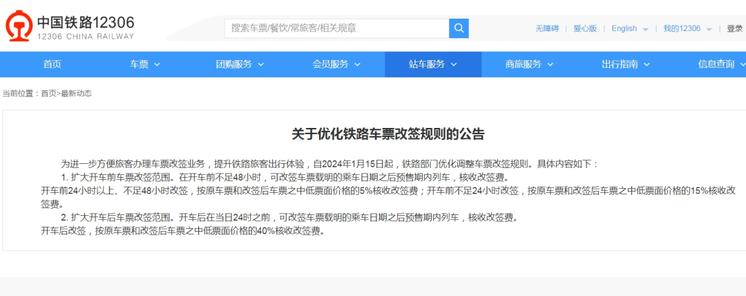Click the 登录 login link

point(734,28)
